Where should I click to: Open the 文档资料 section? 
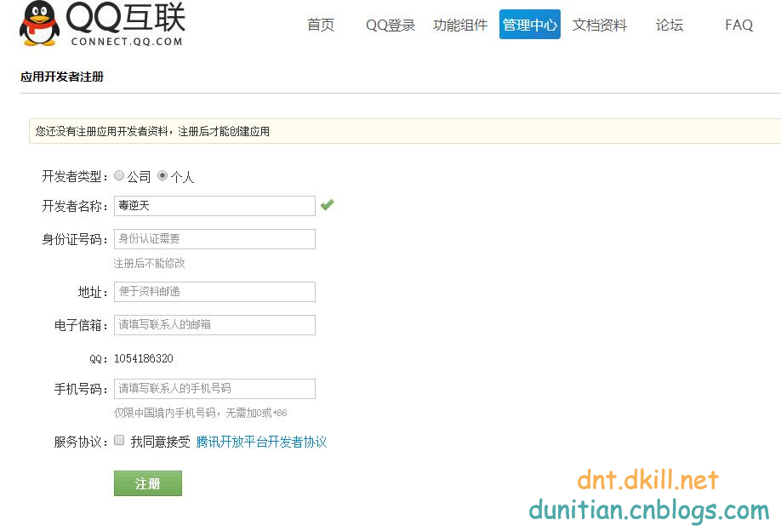(600, 25)
